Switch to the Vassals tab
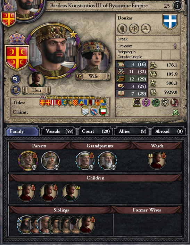Image resolution: width=190 pixels, height=245 pixels. 59,131
